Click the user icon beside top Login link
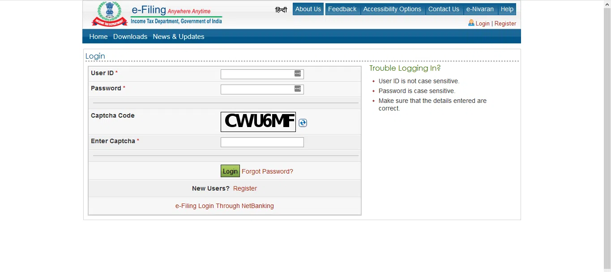Screen dimensions: 611x272 [x=471, y=22]
